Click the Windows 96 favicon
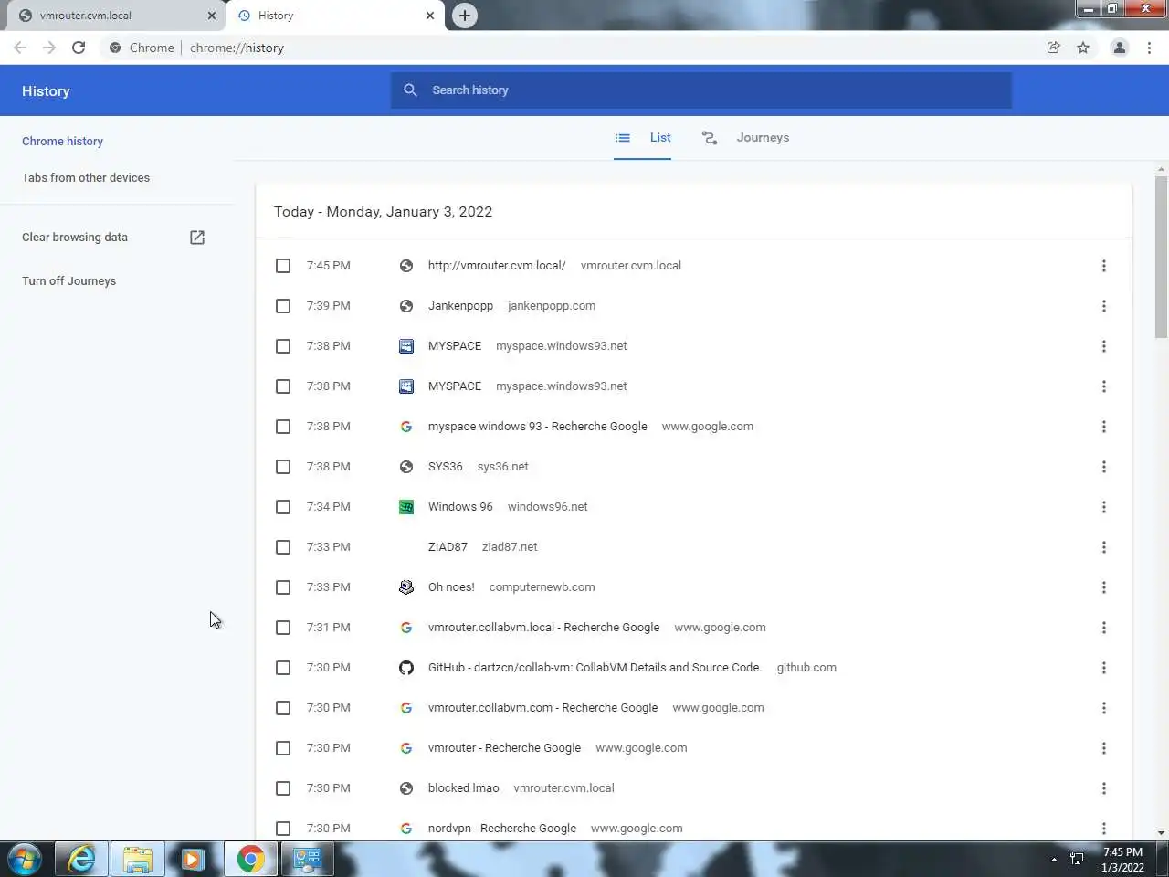 pos(406,507)
